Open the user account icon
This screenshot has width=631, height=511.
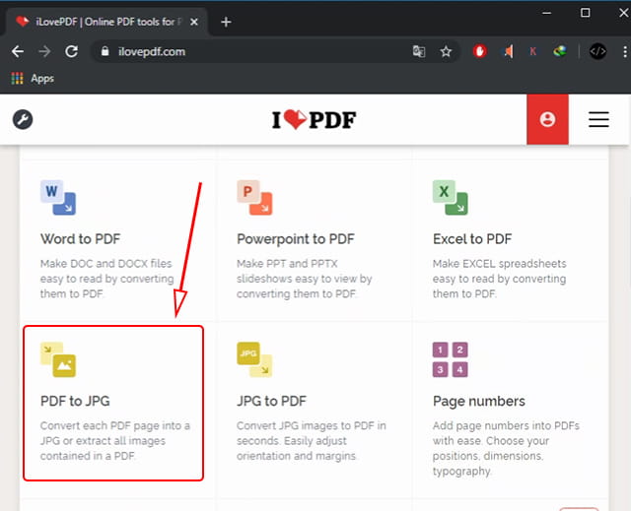547,119
